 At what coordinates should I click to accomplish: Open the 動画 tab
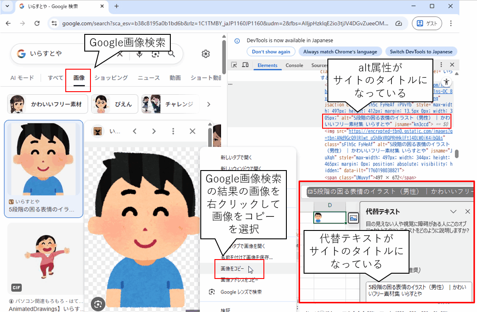pos(175,78)
